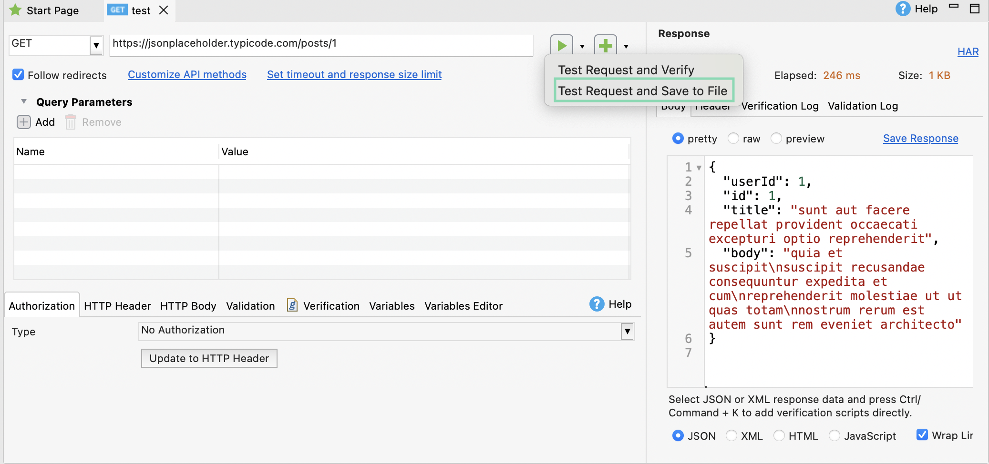The height and width of the screenshot is (464, 989).
Task: Close the test tab
Action: point(164,10)
